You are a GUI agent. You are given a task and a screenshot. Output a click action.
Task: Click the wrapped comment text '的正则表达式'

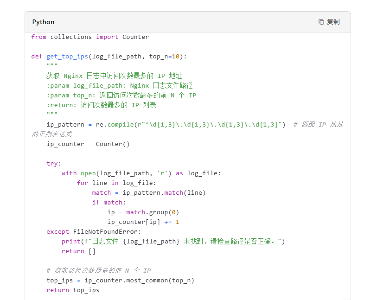tap(51, 134)
